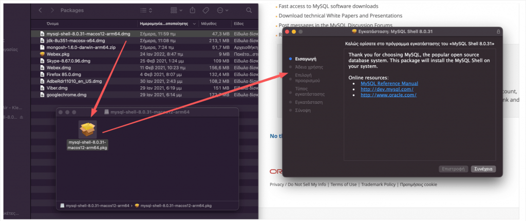Open the http://dev.mysql.com/ link
The height and width of the screenshot is (221, 526).
tap(387, 89)
